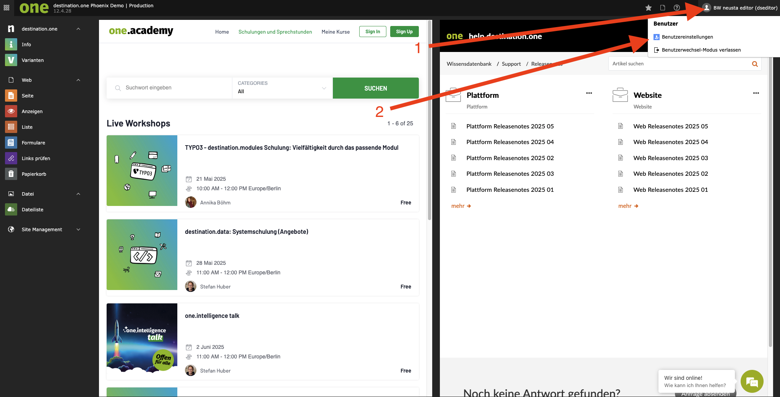Go to Home in academy navigation
This screenshot has height=397, width=780.
click(222, 32)
